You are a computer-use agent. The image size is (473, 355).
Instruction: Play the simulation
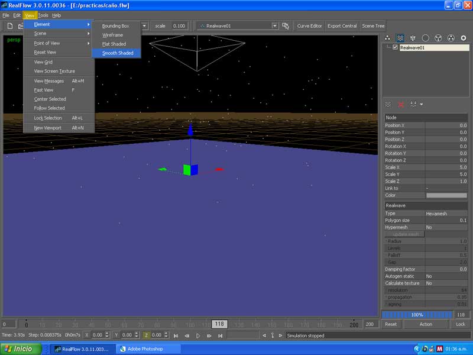198,335
